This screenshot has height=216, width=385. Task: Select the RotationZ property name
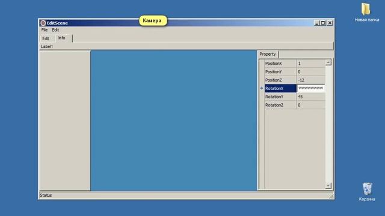[x=280, y=105]
